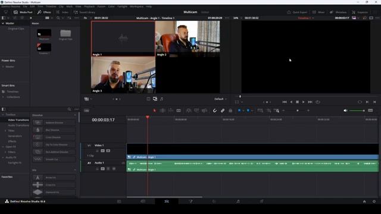Open the flag color dropdown arrow
Screen dimensions: 381x214
click(x=243, y=111)
